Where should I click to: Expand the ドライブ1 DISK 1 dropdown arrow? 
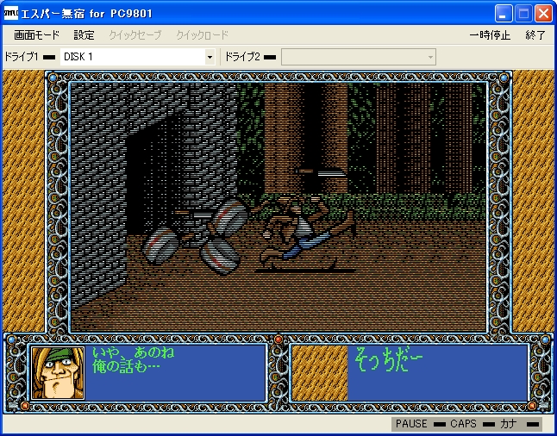click(210, 57)
